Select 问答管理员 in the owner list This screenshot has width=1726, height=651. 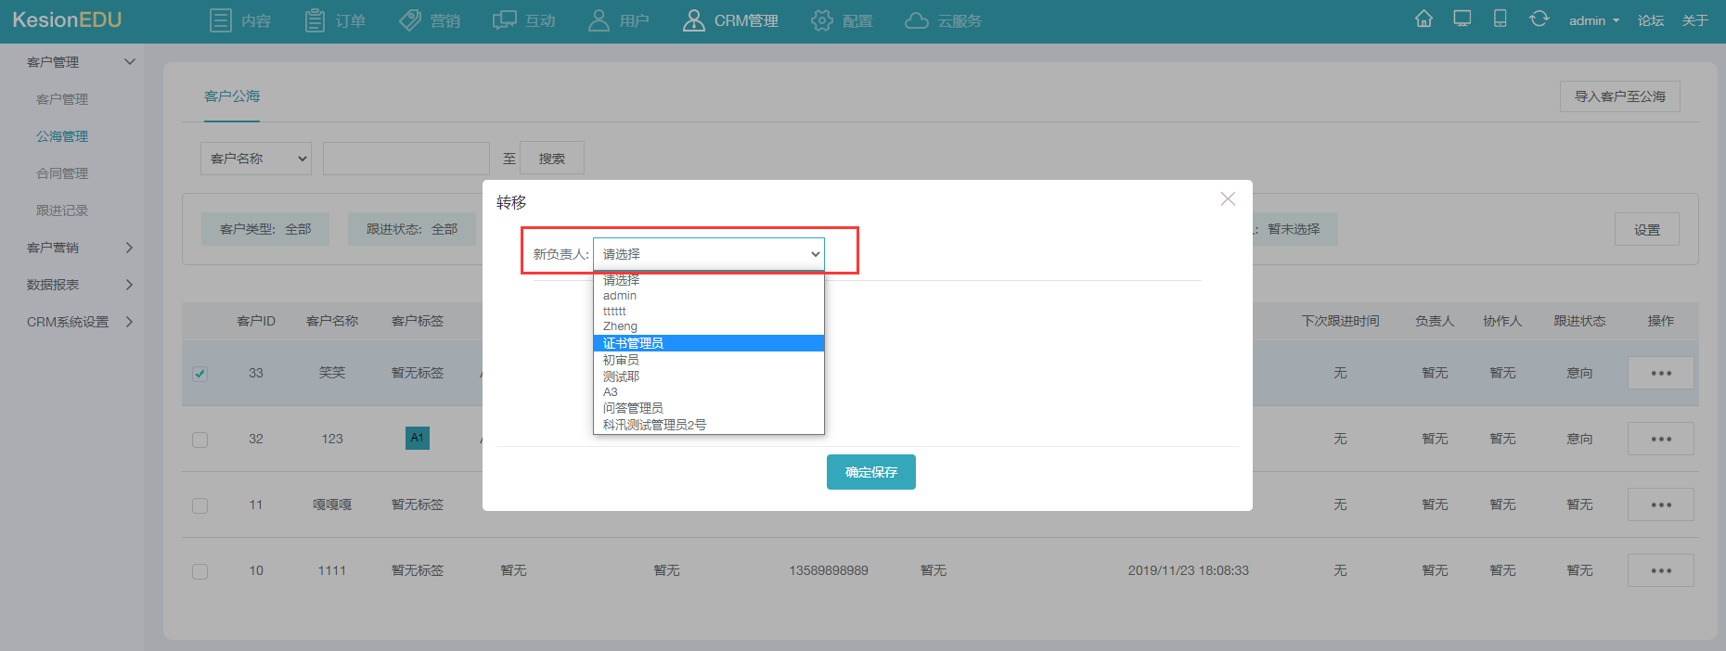pyautogui.click(x=709, y=408)
